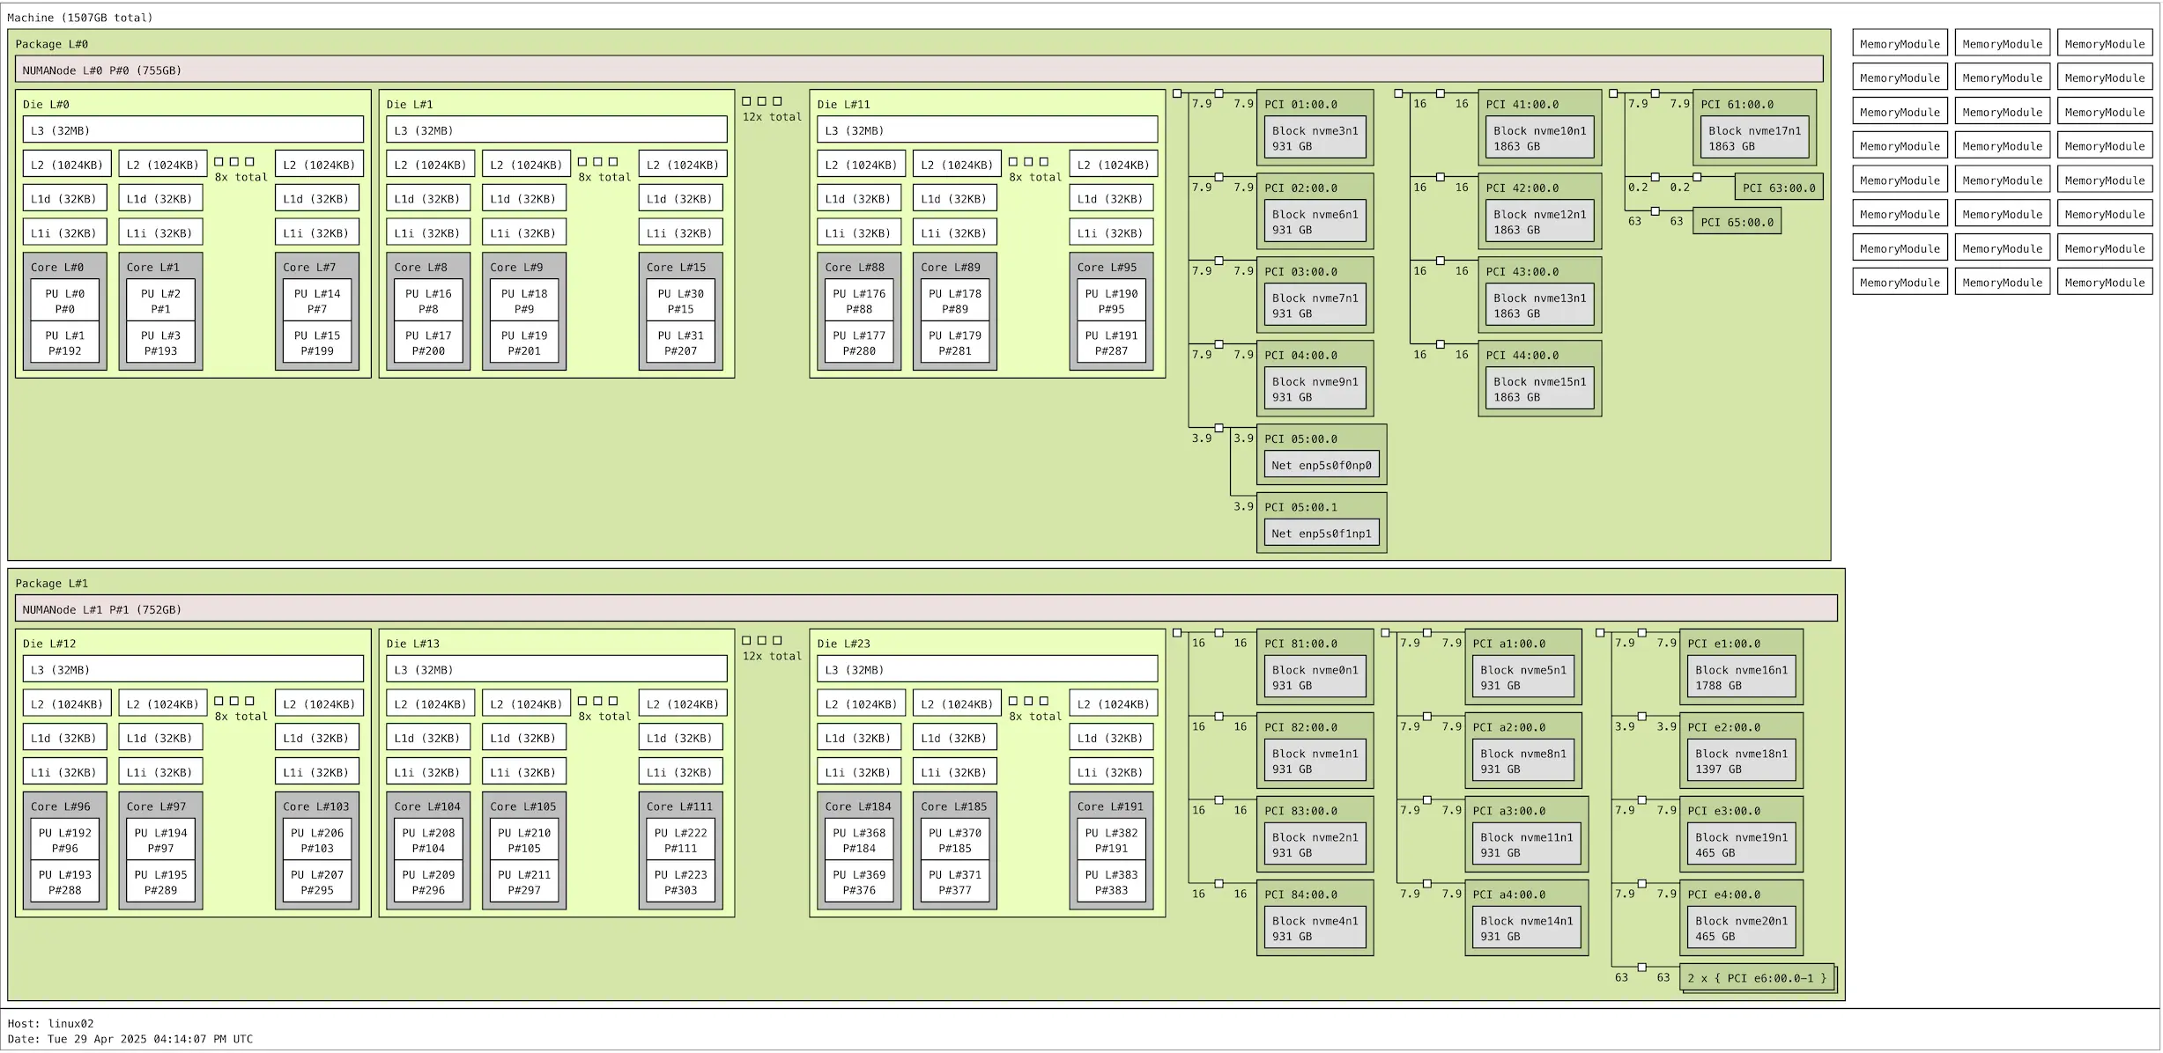Click the Block nvme15n1 device box
The height and width of the screenshot is (1053, 2163).
(x=1540, y=389)
